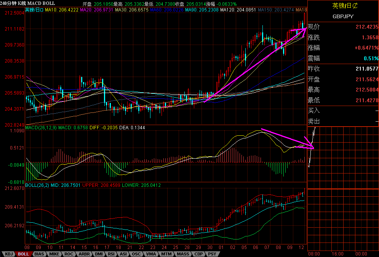This screenshot has height=257, width=379.
Task: Open the PSY indicator tab
Action: coord(212,254)
